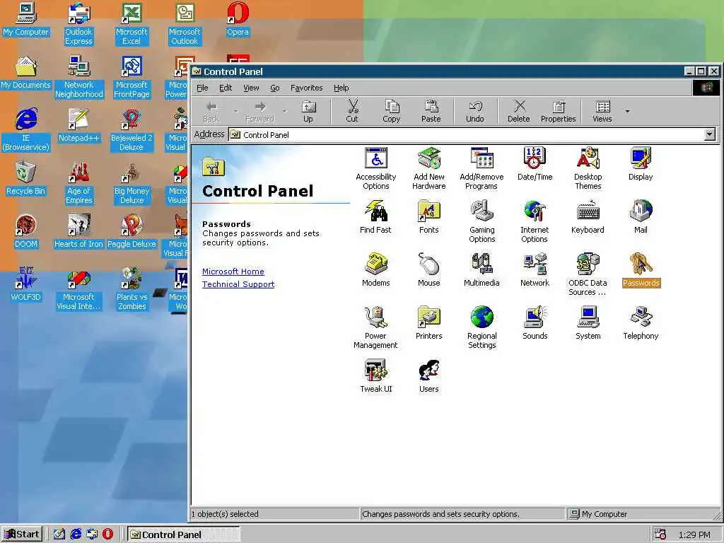Open the Fonts folder icon

(429, 217)
